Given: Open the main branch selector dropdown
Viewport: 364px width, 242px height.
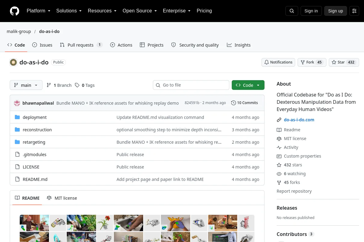Looking at the screenshot, I should [x=26, y=85].
